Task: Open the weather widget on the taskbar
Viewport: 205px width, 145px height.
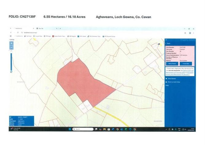Action: [x=15, y=129]
